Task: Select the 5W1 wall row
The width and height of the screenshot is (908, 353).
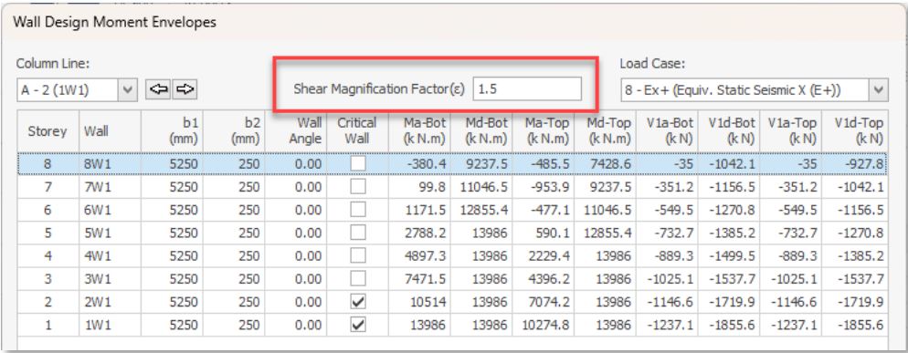Action: coord(453,233)
